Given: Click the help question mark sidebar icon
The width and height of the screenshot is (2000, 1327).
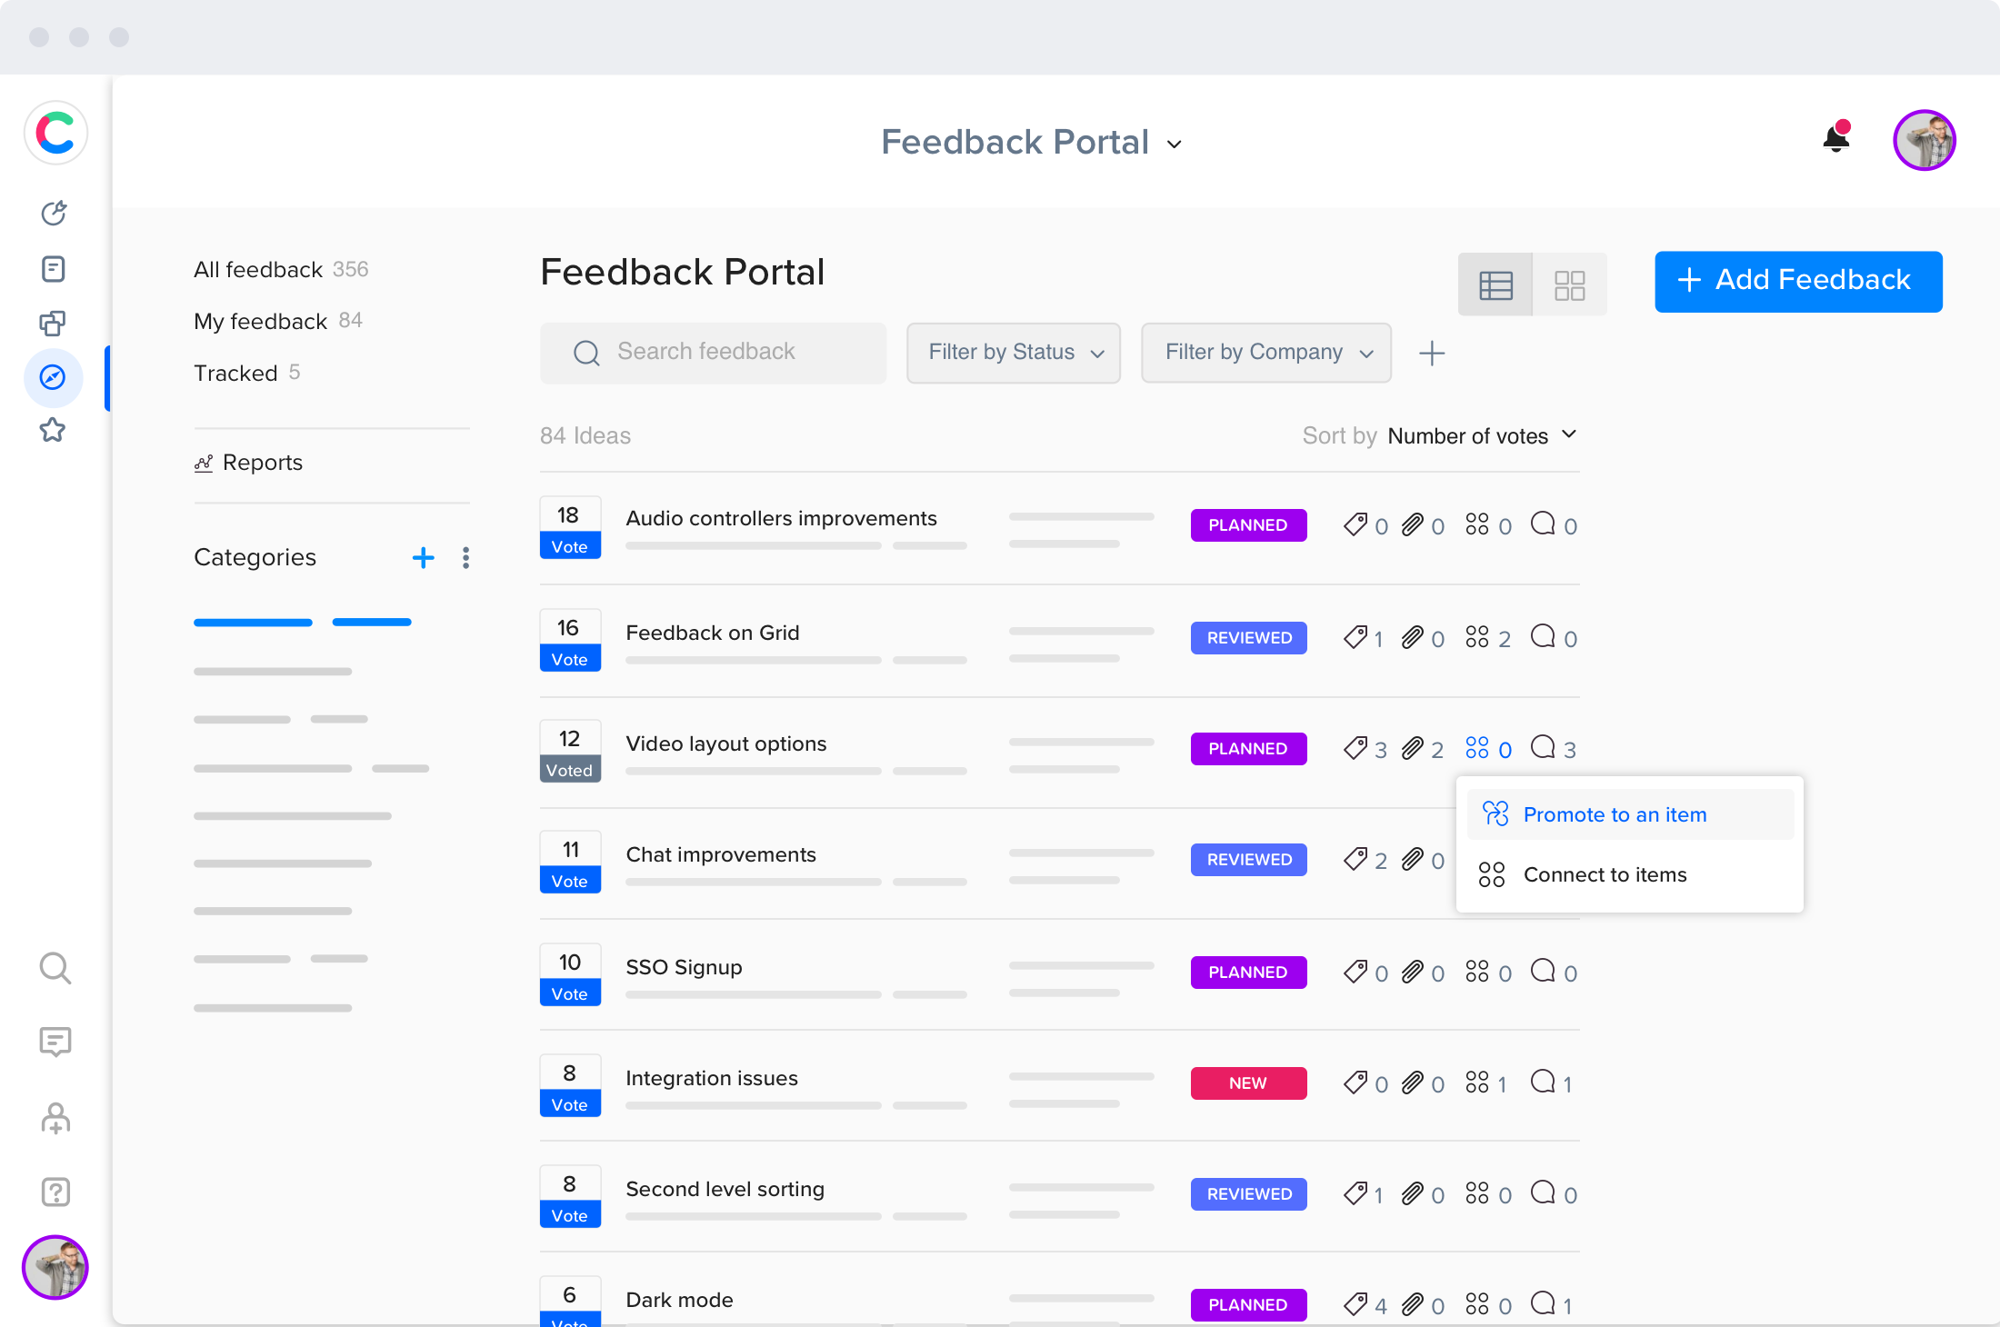Looking at the screenshot, I should click(x=55, y=1192).
